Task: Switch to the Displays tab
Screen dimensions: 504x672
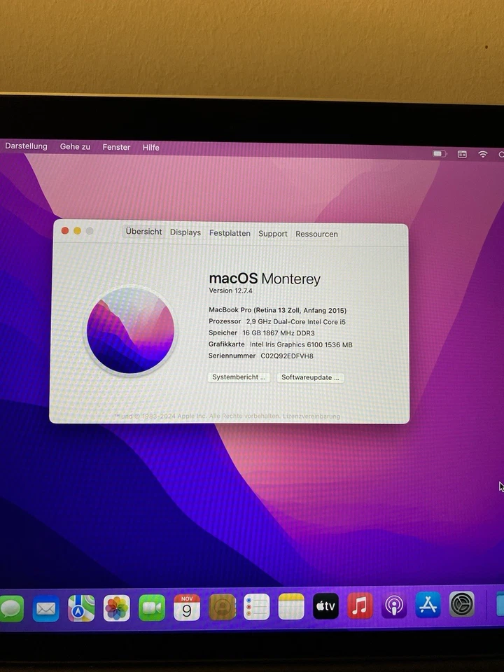Action: (x=185, y=232)
